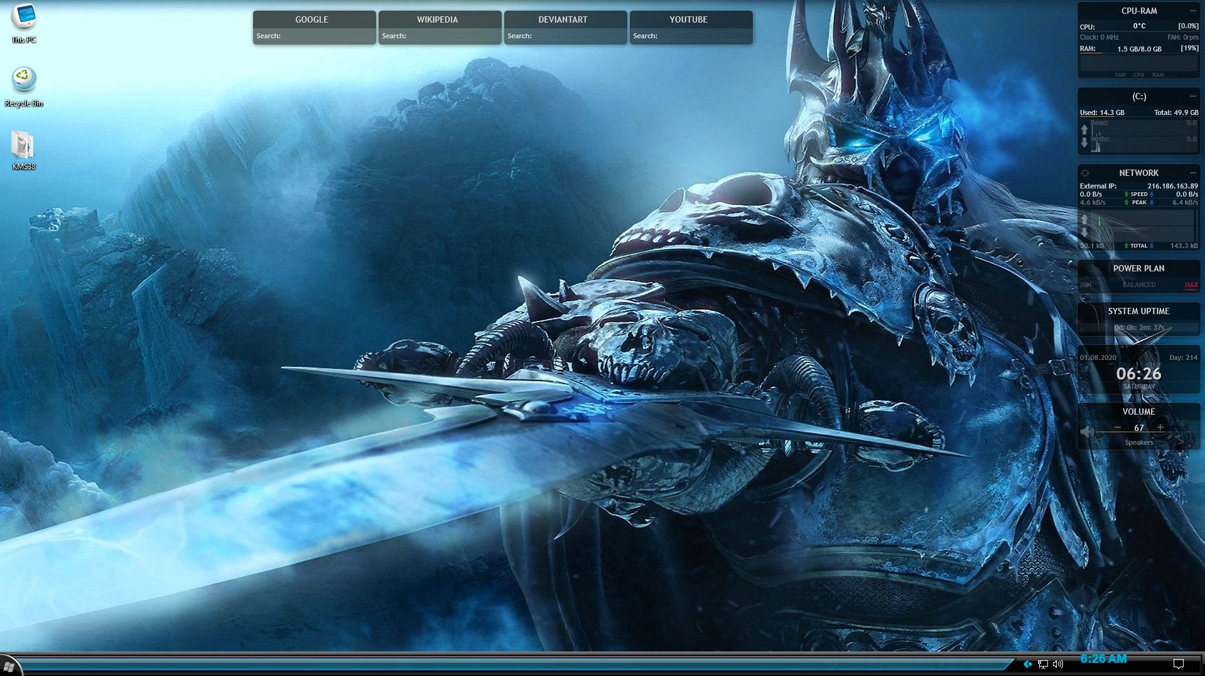
Task: Click the network PEAK label
Action: click(x=1139, y=202)
